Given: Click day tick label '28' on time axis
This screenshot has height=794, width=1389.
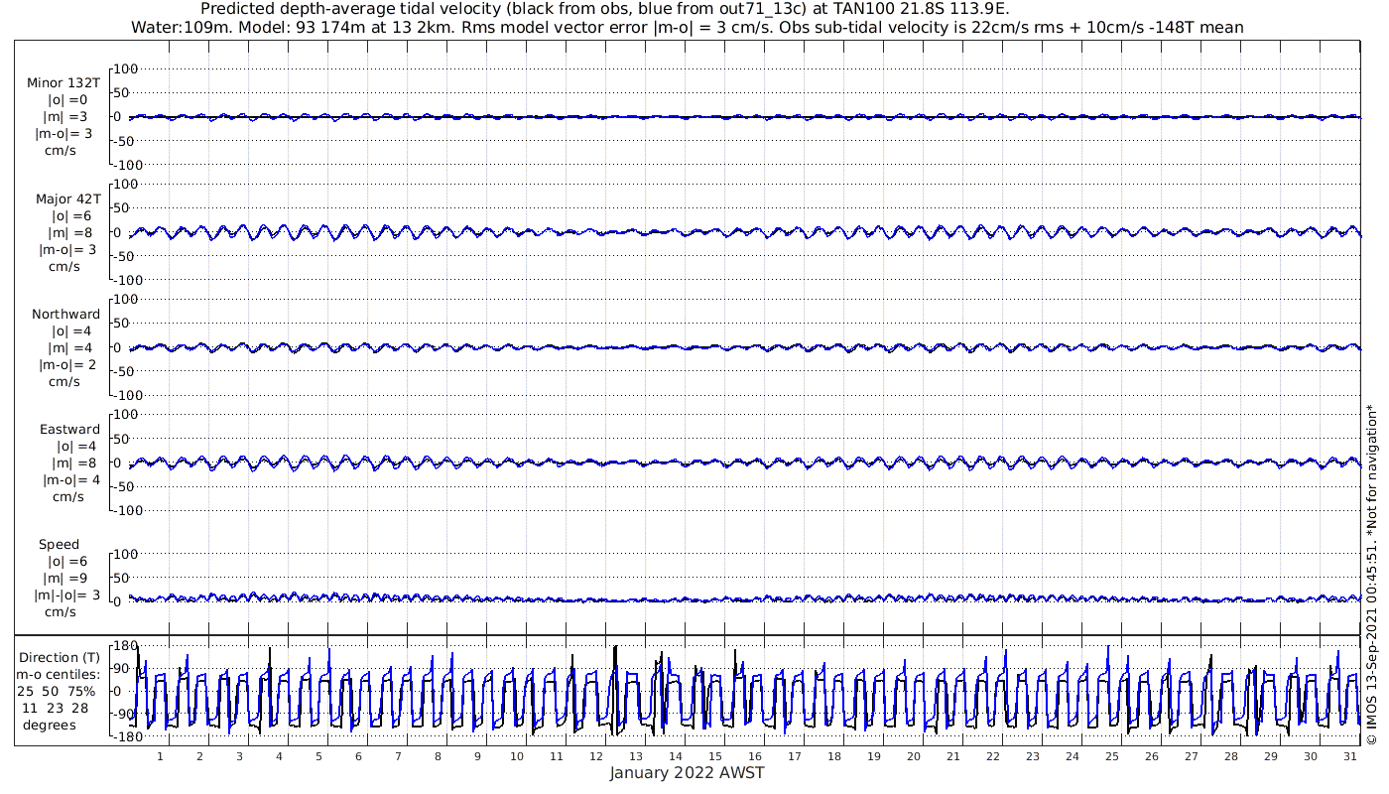Looking at the screenshot, I should click(x=1231, y=755).
